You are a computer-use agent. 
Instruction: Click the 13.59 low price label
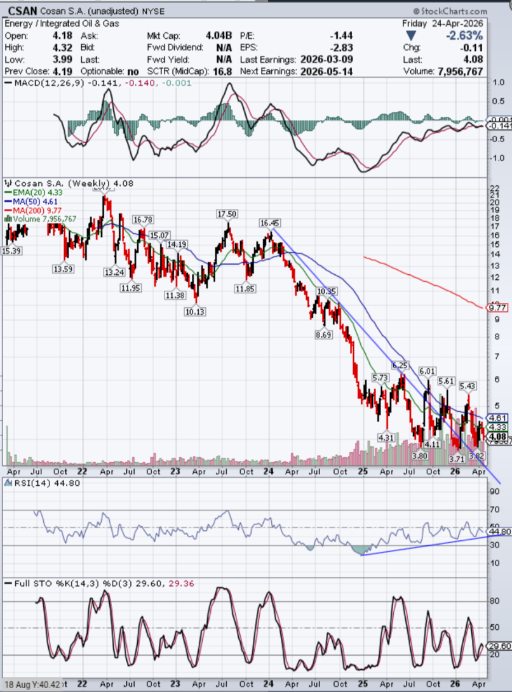(x=63, y=269)
